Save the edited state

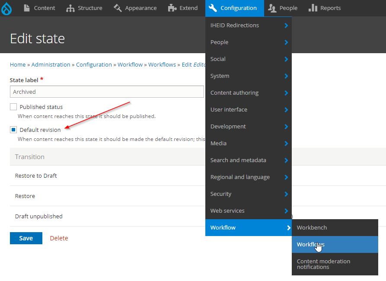[26, 238]
